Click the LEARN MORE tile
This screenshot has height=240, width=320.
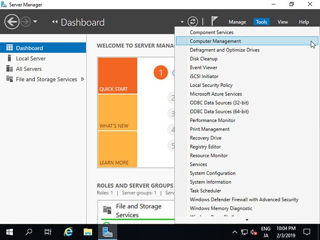tap(118, 149)
